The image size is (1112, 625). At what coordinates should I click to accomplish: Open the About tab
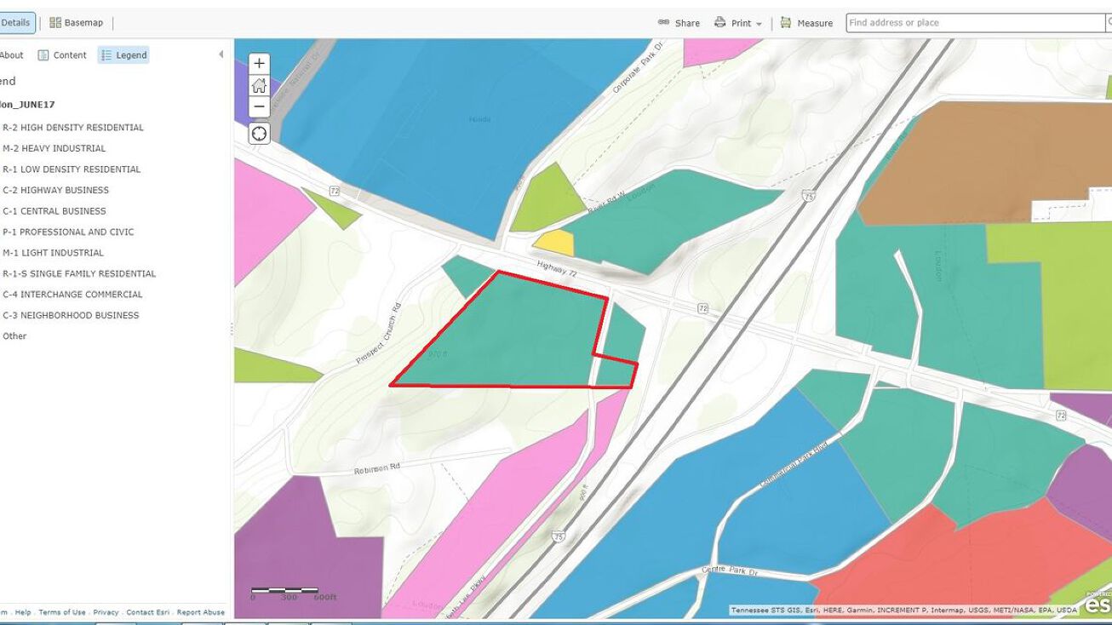pos(11,55)
